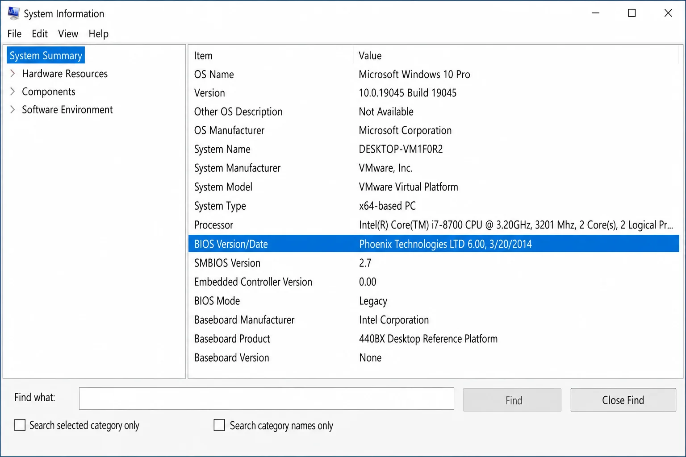Image resolution: width=686 pixels, height=457 pixels.
Task: Select the System Model row
Action: [434, 187]
